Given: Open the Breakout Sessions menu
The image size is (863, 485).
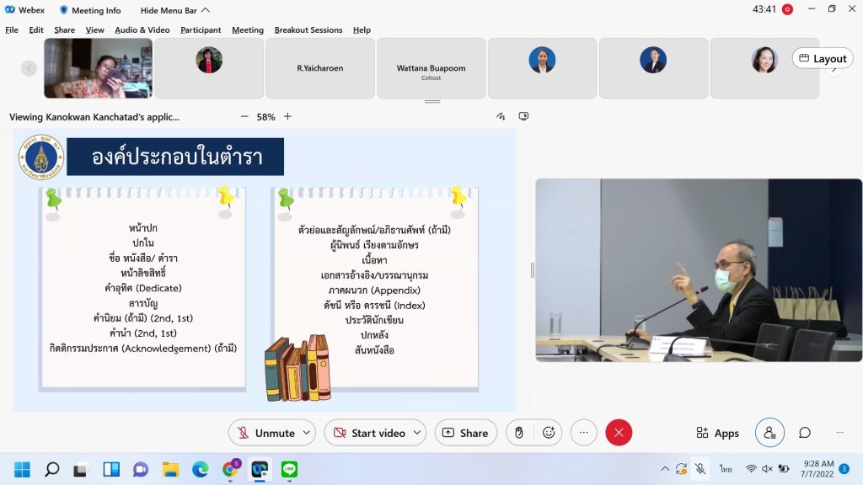Looking at the screenshot, I should tap(308, 29).
